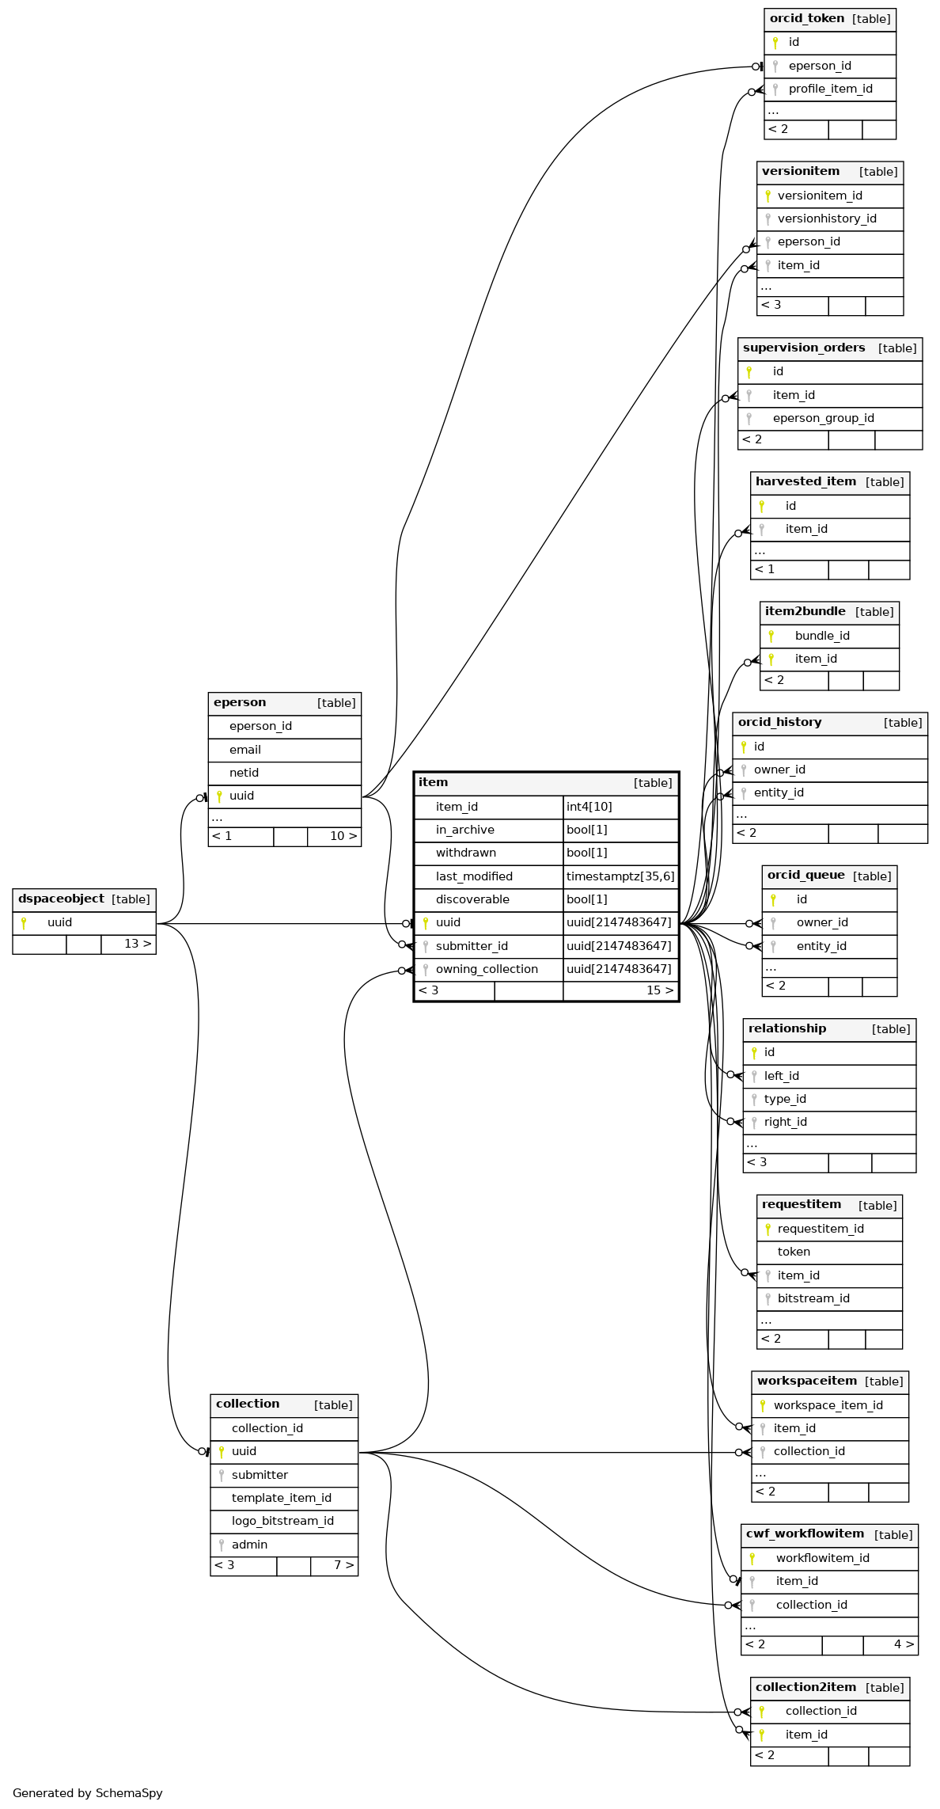Select the "15 >" children count in item table
The height and width of the screenshot is (1809, 940).
pos(660,990)
